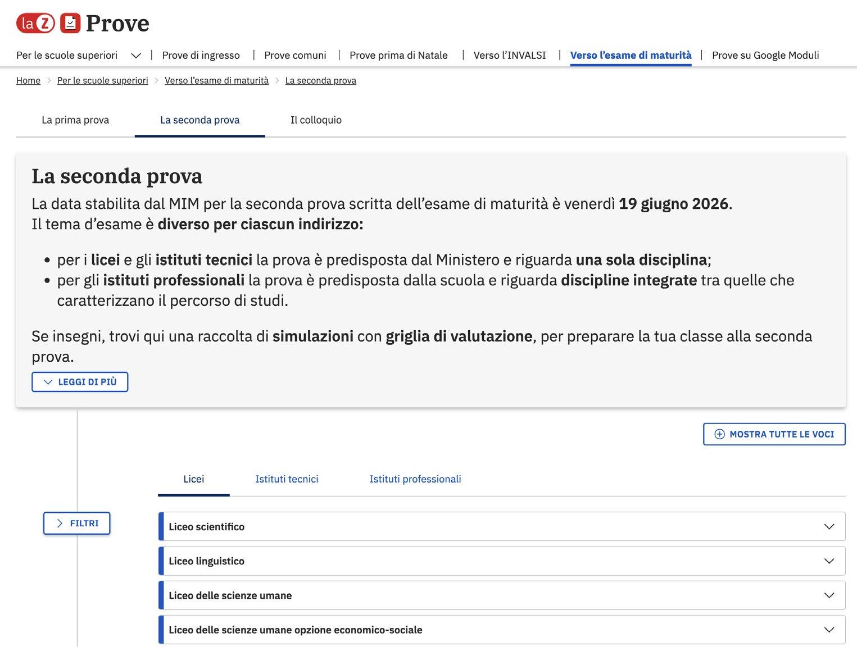Expand the 'Liceo delle scienze umane' accordion row

tap(502, 595)
